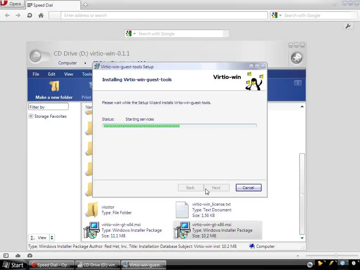Image resolution: width=360 pixels, height=270 pixels.
Task: Click Computer in explorer status bar
Action: coord(262,246)
